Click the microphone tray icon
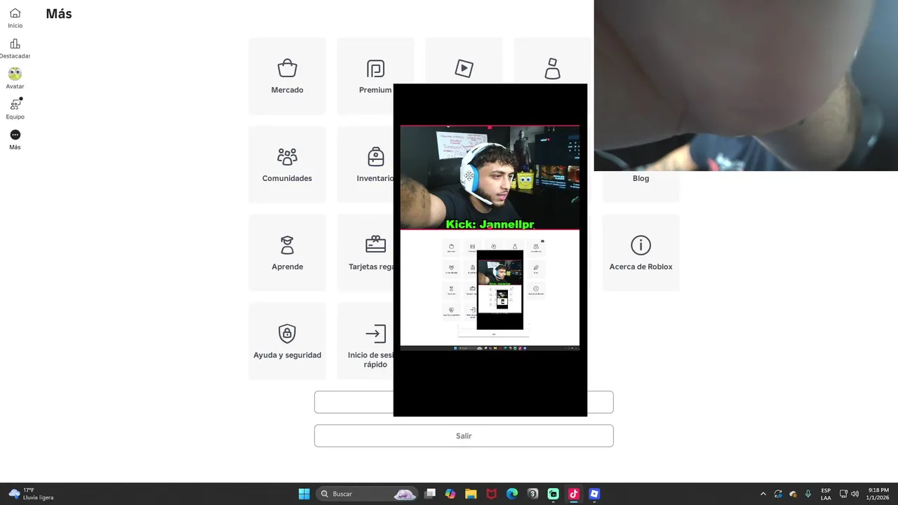Viewport: 898px width, 505px height. [x=808, y=494]
